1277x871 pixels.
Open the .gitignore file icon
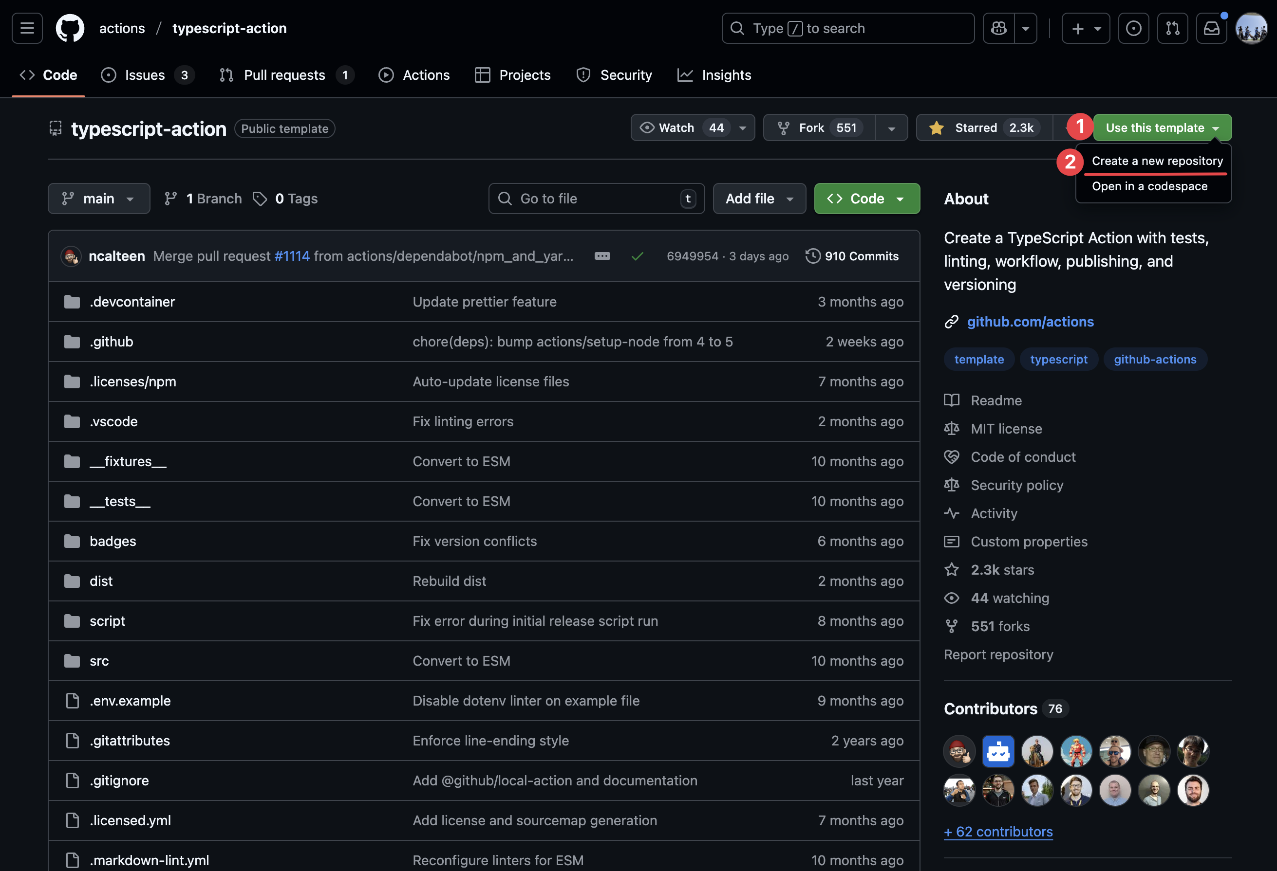72,780
